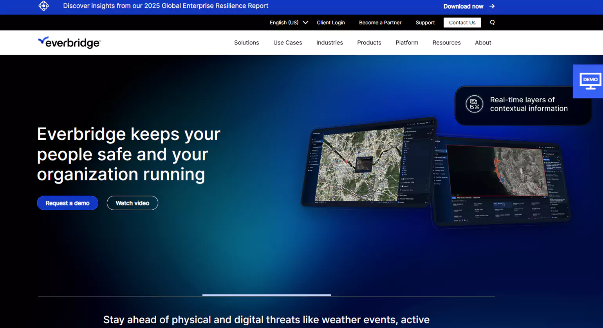Click the search magnifier icon
This screenshot has height=328, width=603.
tap(492, 23)
